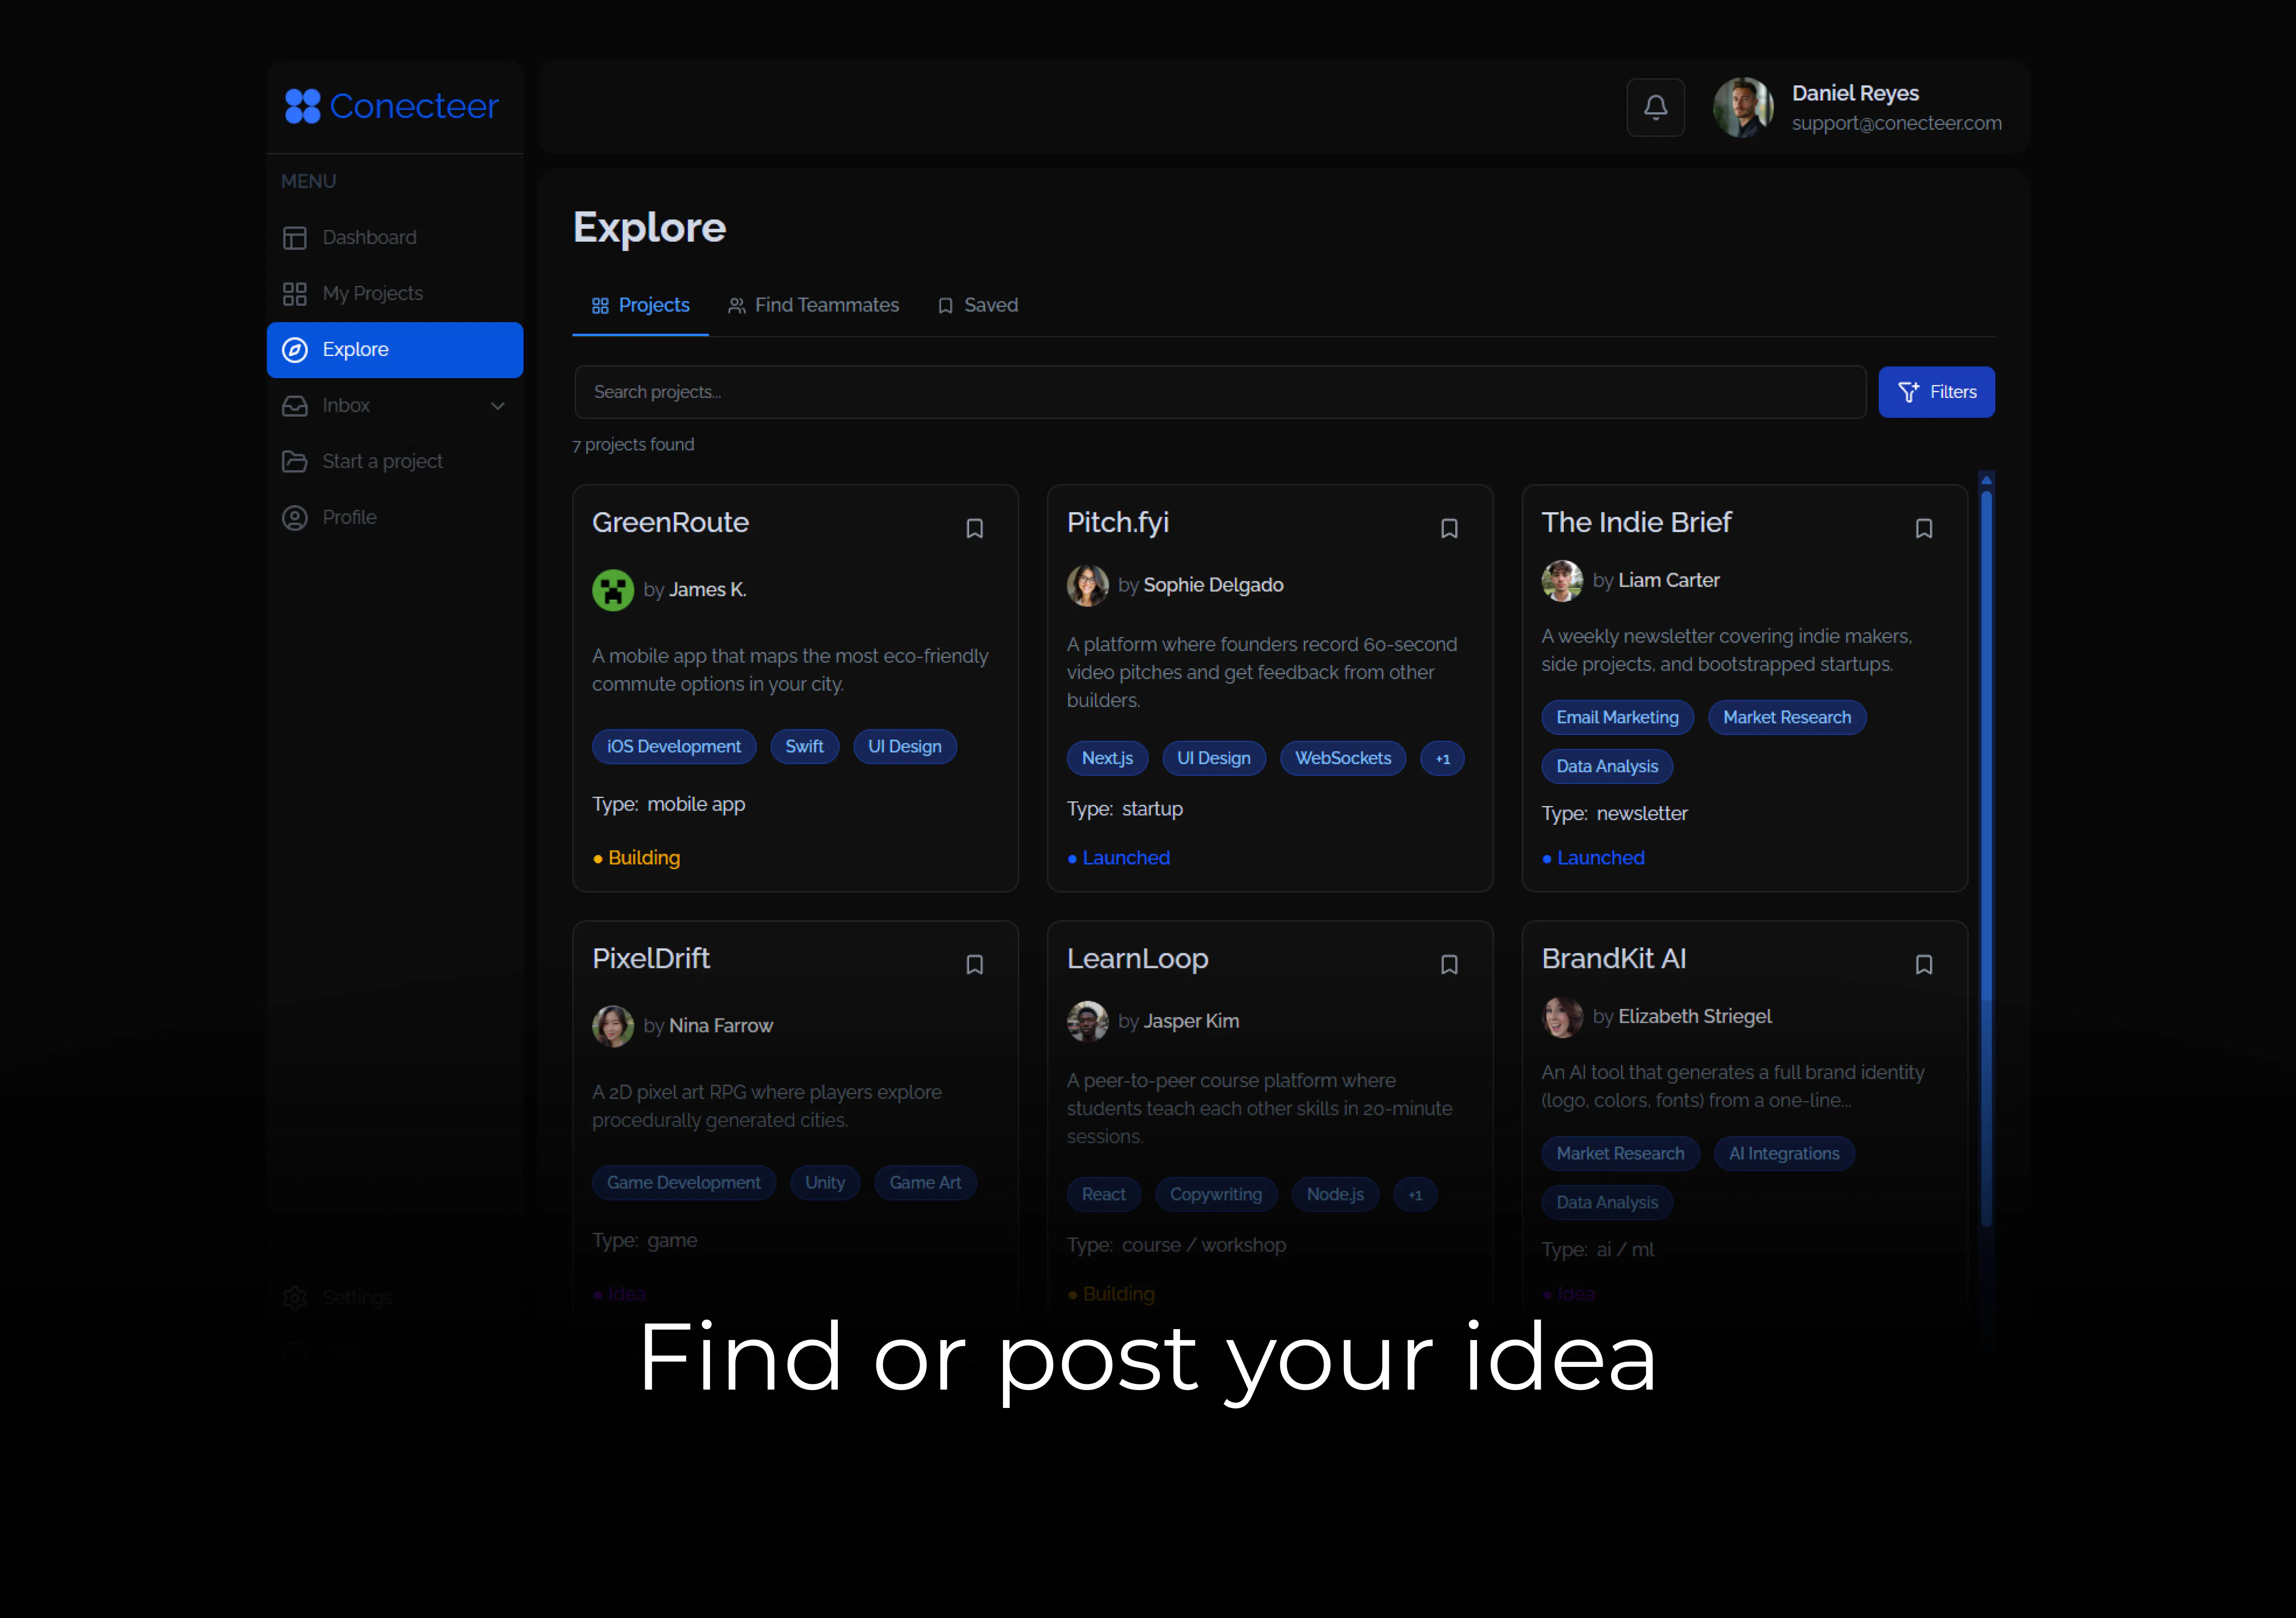This screenshot has width=2296, height=1618.
Task: Switch to the Projects tab
Action: (x=640, y=305)
